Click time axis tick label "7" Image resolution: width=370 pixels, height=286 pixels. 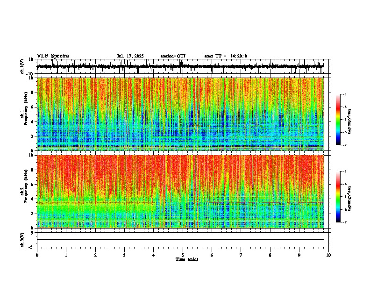[x=241, y=255]
